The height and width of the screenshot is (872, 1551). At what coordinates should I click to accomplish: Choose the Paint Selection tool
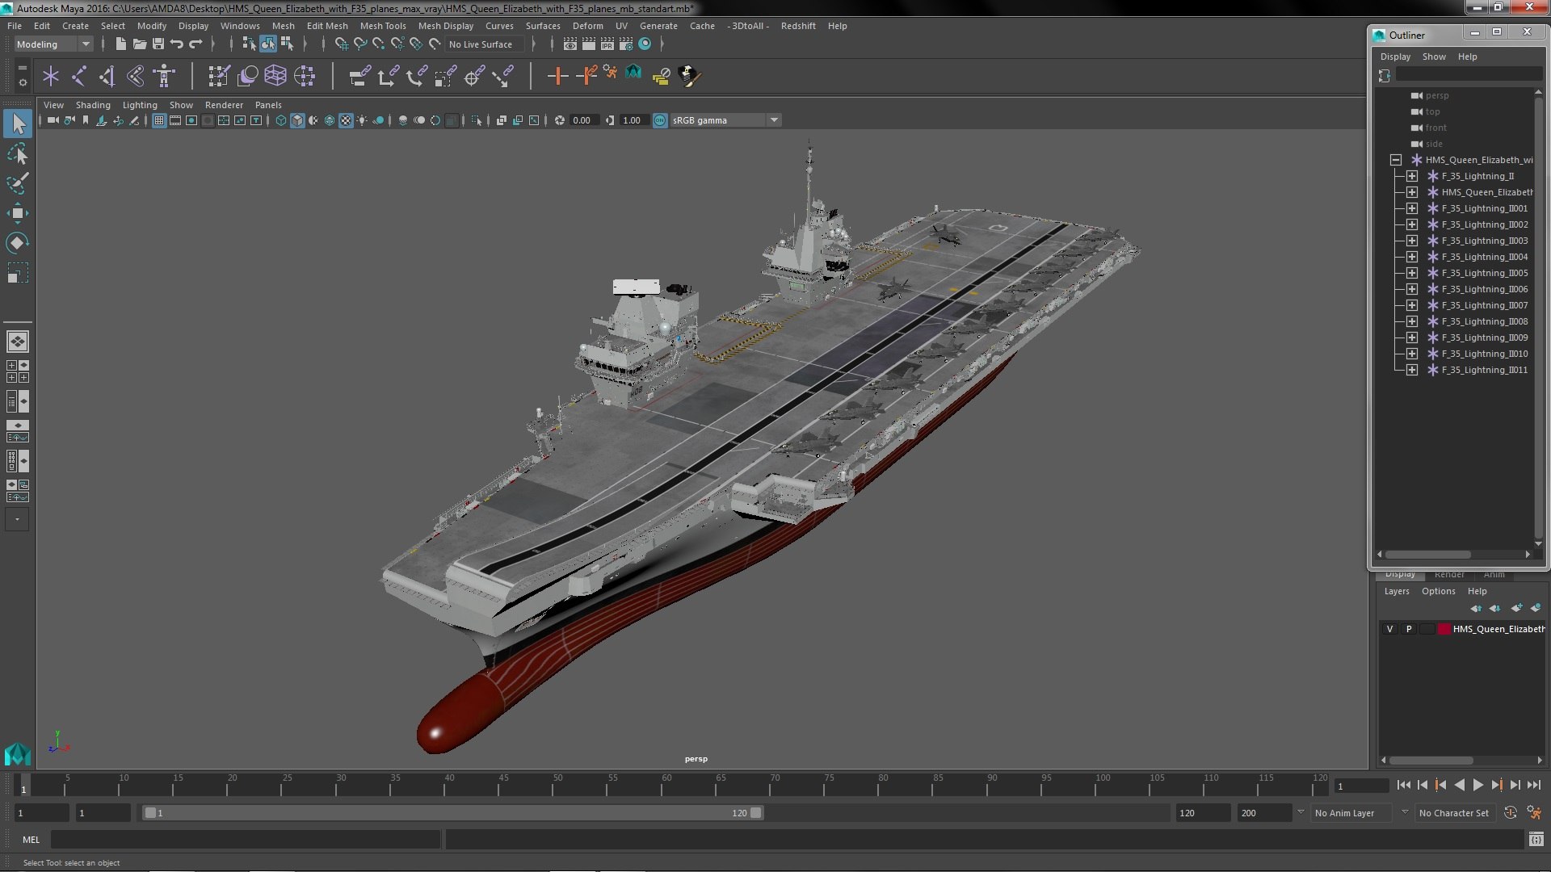pyautogui.click(x=18, y=183)
